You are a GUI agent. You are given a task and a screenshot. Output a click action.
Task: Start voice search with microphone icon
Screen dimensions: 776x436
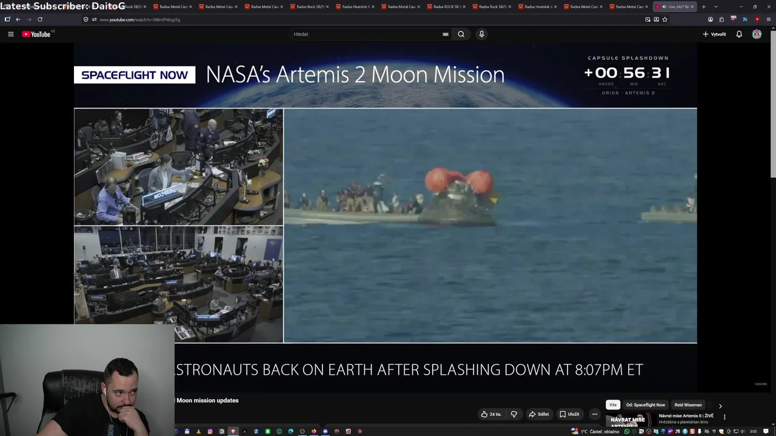click(481, 34)
